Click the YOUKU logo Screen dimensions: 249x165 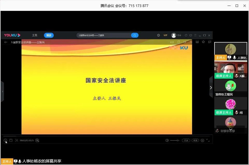point(12,35)
